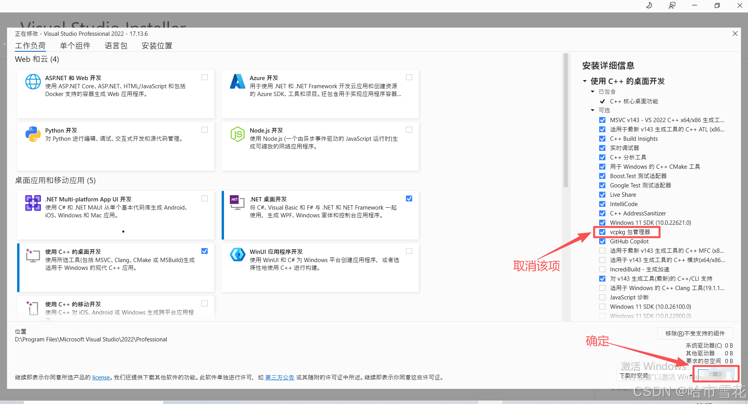Check the v143 C++ MFC component
Viewport: 748px width, 404px height.
[602, 251]
